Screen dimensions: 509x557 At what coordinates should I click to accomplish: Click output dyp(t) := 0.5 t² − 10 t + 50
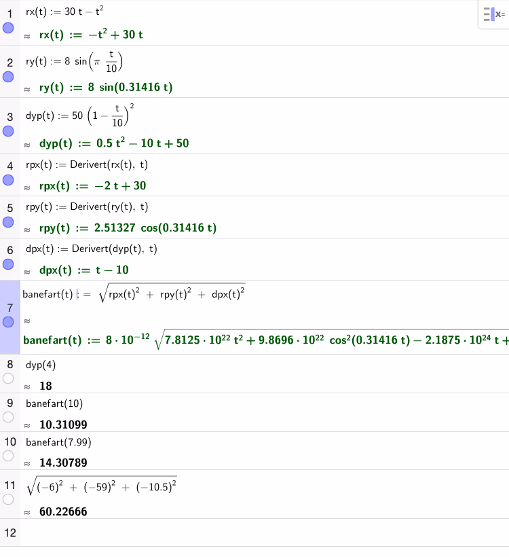114,143
